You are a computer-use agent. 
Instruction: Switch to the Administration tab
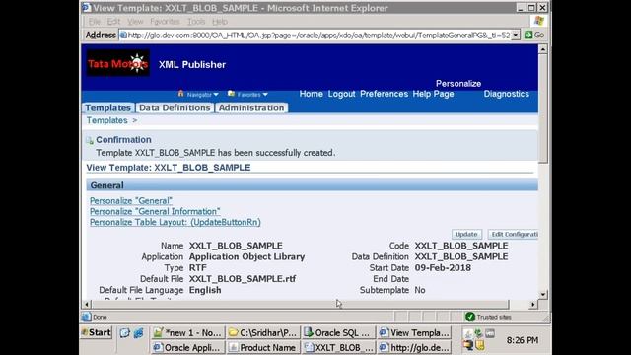coord(251,107)
